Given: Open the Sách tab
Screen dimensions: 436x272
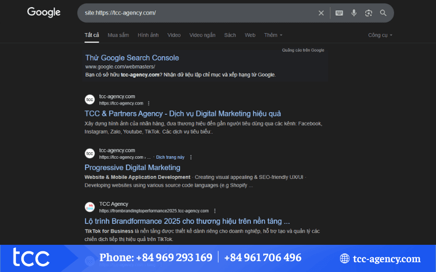Looking at the screenshot, I should [x=230, y=35].
